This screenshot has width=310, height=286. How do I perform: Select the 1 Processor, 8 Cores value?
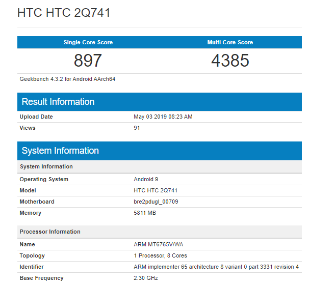pos(160,255)
